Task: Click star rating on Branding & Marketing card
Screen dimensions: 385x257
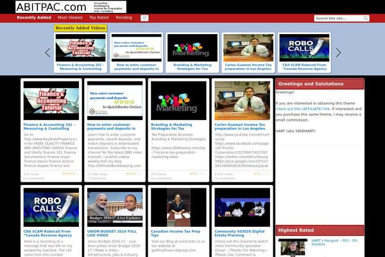Action: coord(198,173)
